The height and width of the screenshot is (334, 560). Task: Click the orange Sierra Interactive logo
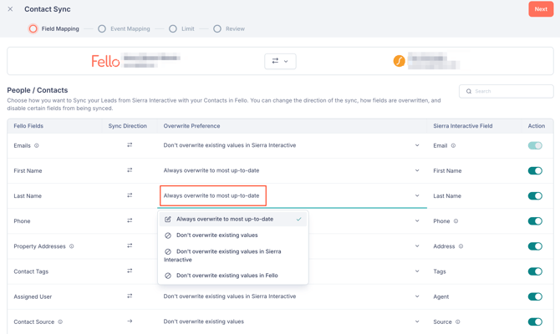coord(399,61)
